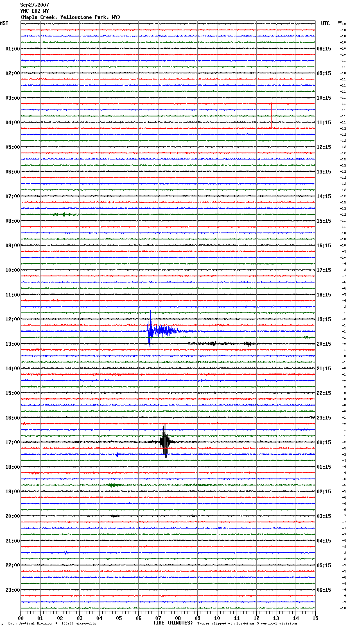Screen dimensions: 348x629
Task: Click the 05:15 UTC time label
Action: 324,565
